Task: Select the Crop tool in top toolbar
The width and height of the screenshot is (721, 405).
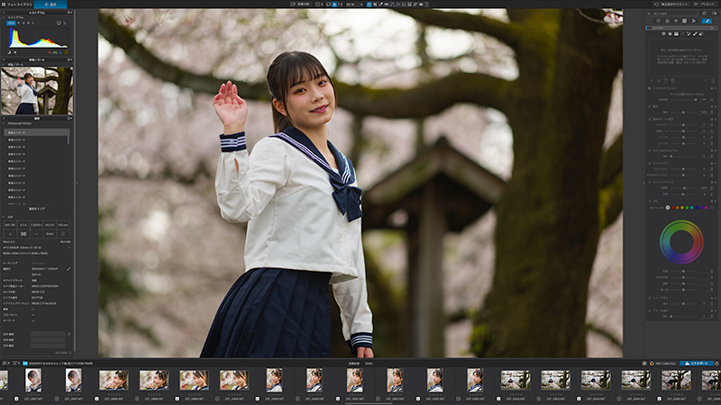Action: (375, 4)
